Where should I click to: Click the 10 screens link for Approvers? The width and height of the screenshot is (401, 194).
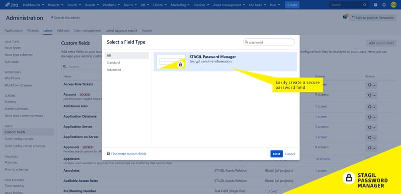[x=323, y=159]
